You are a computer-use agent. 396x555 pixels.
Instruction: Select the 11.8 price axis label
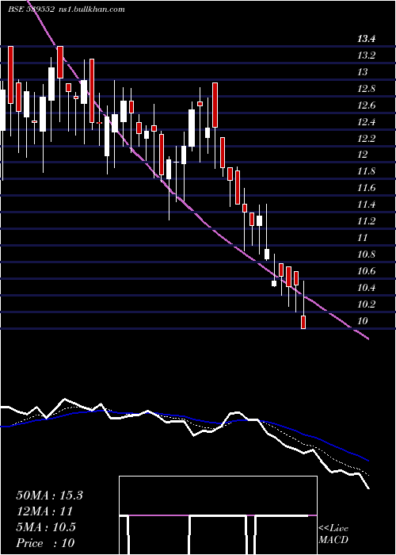coord(366,172)
